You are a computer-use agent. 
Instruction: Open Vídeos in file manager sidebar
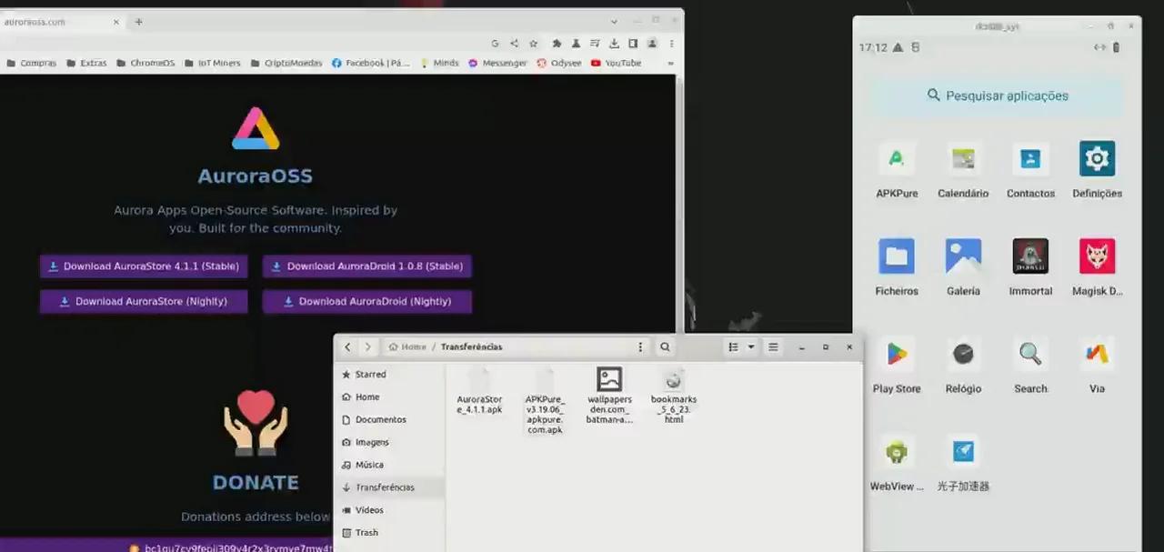tap(389, 510)
